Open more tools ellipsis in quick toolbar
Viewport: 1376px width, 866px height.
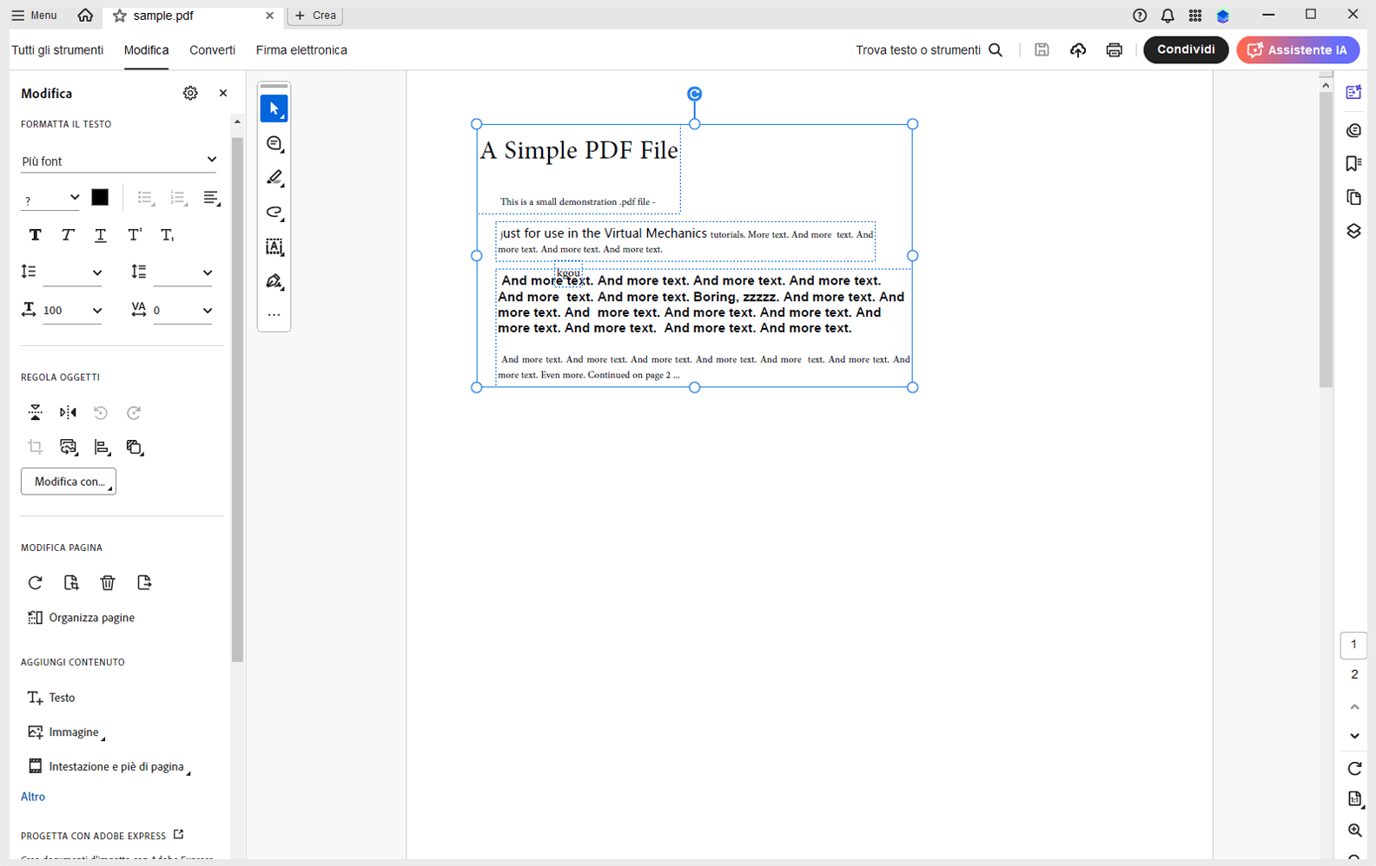click(x=275, y=315)
